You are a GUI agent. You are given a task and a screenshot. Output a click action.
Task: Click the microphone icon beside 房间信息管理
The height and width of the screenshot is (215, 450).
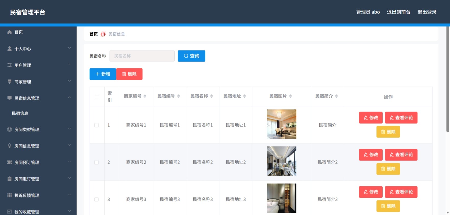[9, 146]
